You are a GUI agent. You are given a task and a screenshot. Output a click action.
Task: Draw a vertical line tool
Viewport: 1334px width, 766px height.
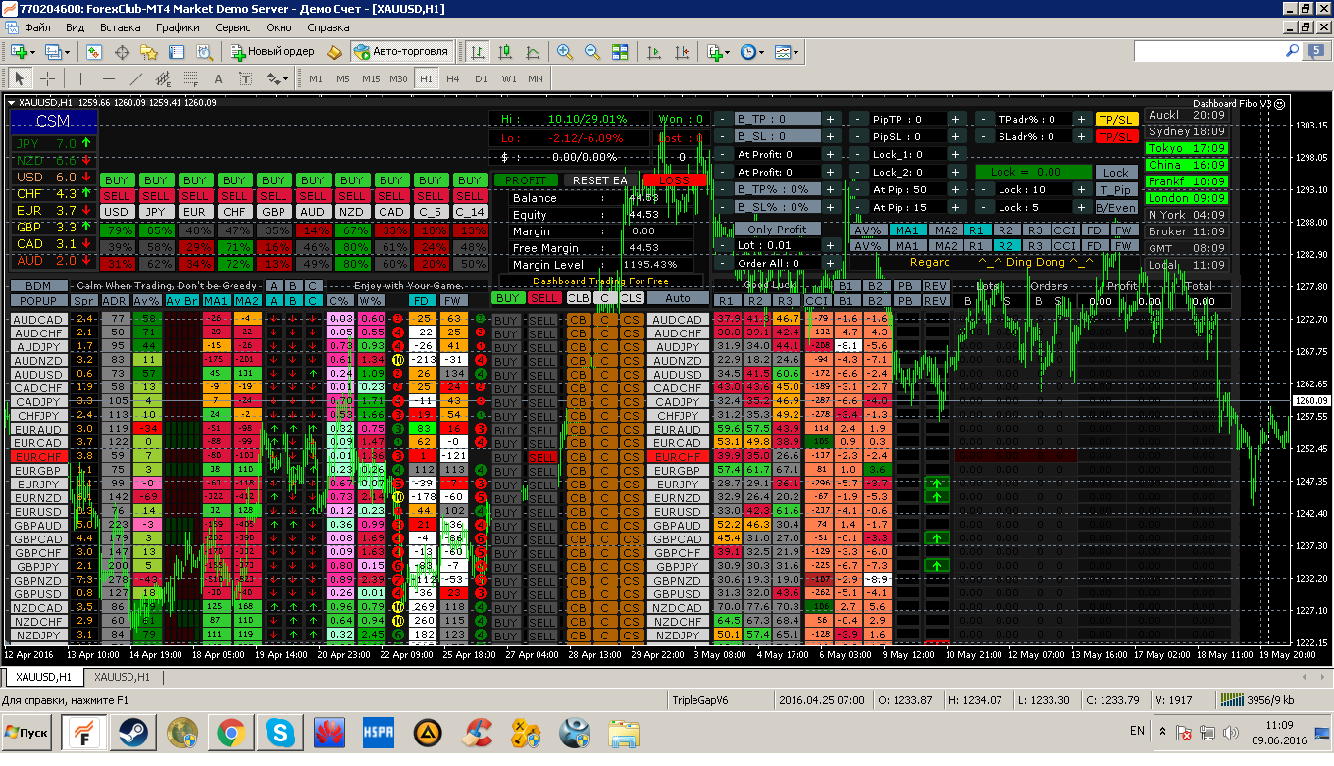(x=80, y=78)
